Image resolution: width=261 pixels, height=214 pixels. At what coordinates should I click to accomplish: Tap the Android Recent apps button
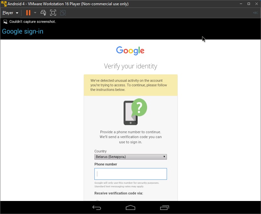click(164, 207)
